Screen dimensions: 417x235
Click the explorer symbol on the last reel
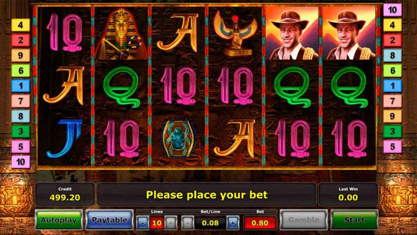click(349, 33)
